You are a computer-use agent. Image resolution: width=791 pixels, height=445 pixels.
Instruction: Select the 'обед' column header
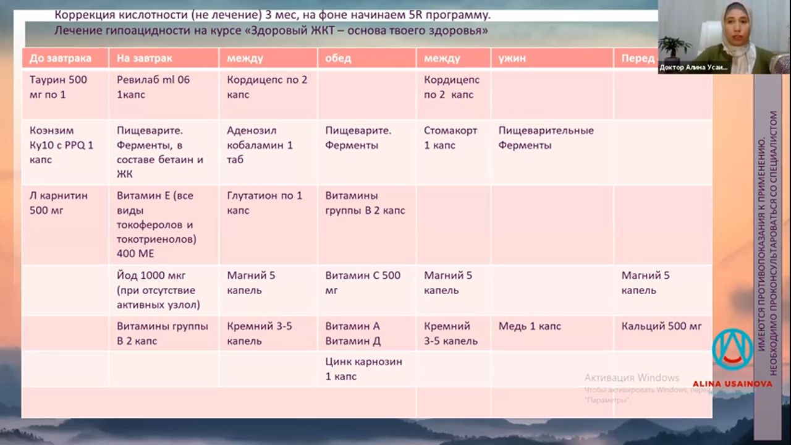[338, 58]
